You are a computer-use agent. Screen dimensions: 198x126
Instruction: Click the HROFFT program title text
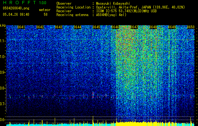[x=20, y=3]
